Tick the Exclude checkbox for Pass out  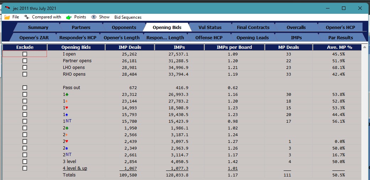25,87
